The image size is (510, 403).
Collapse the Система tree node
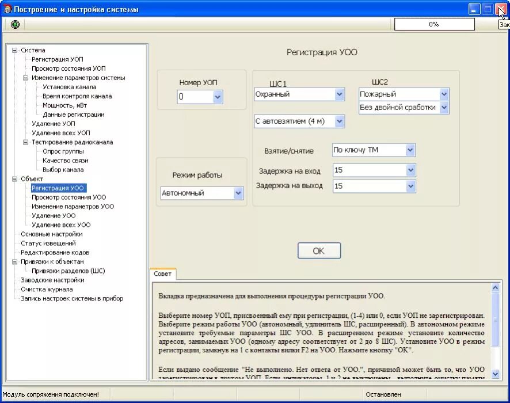[x=14, y=50]
